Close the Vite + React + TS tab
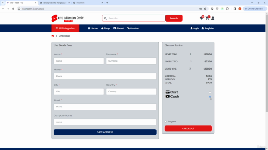268x150 pixels. click(x=36, y=3)
